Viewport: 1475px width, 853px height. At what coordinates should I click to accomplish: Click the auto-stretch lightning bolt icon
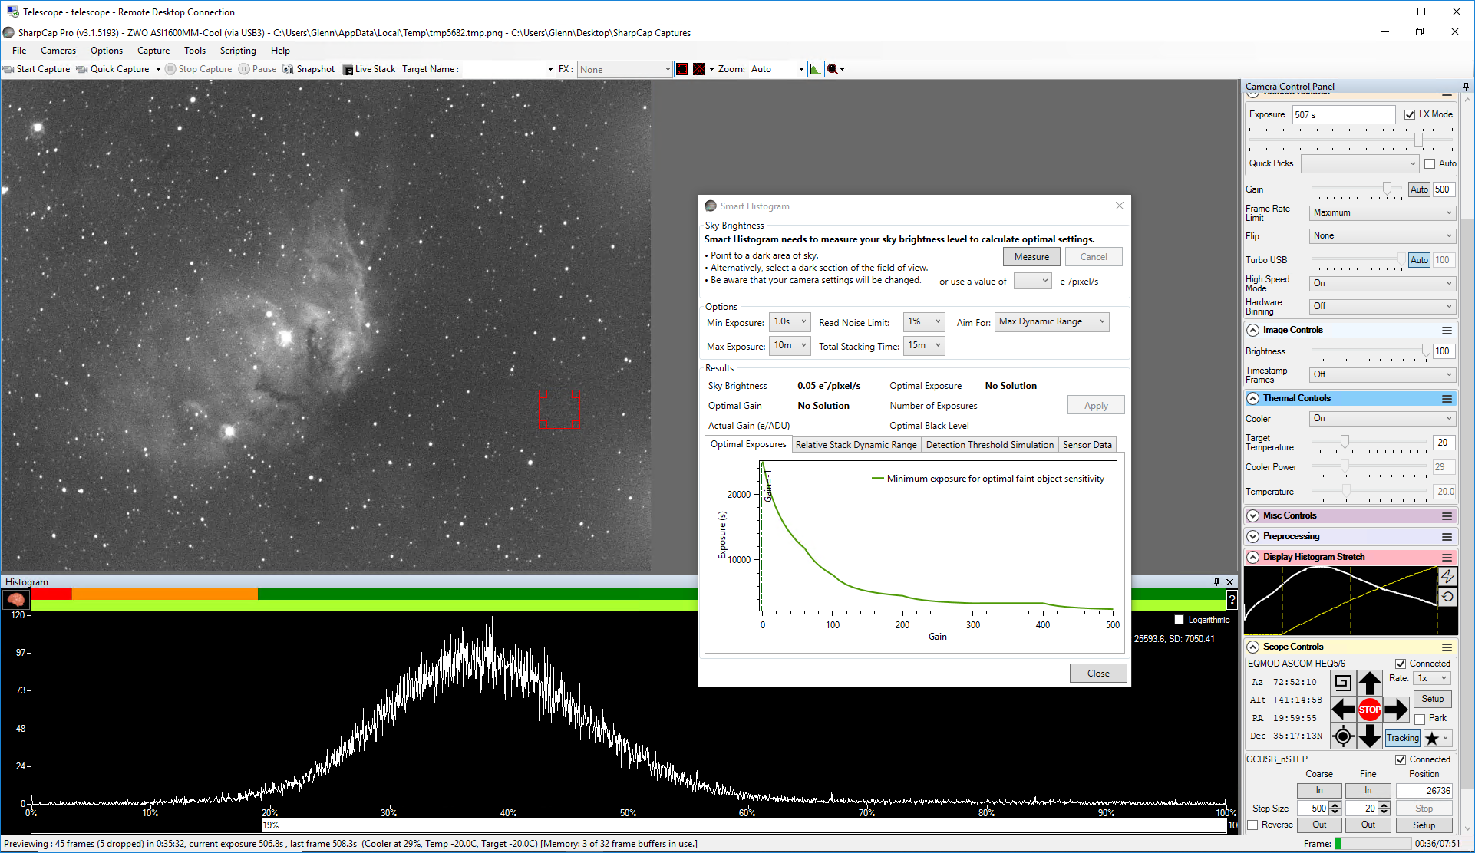pyautogui.click(x=1447, y=576)
